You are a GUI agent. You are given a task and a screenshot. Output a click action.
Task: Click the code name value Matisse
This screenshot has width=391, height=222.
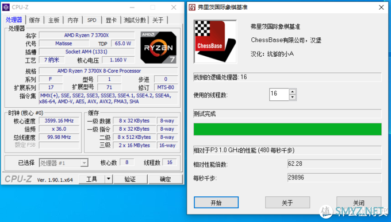(x=64, y=44)
